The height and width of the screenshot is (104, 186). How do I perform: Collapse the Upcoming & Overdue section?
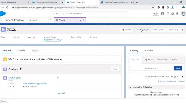(131, 87)
